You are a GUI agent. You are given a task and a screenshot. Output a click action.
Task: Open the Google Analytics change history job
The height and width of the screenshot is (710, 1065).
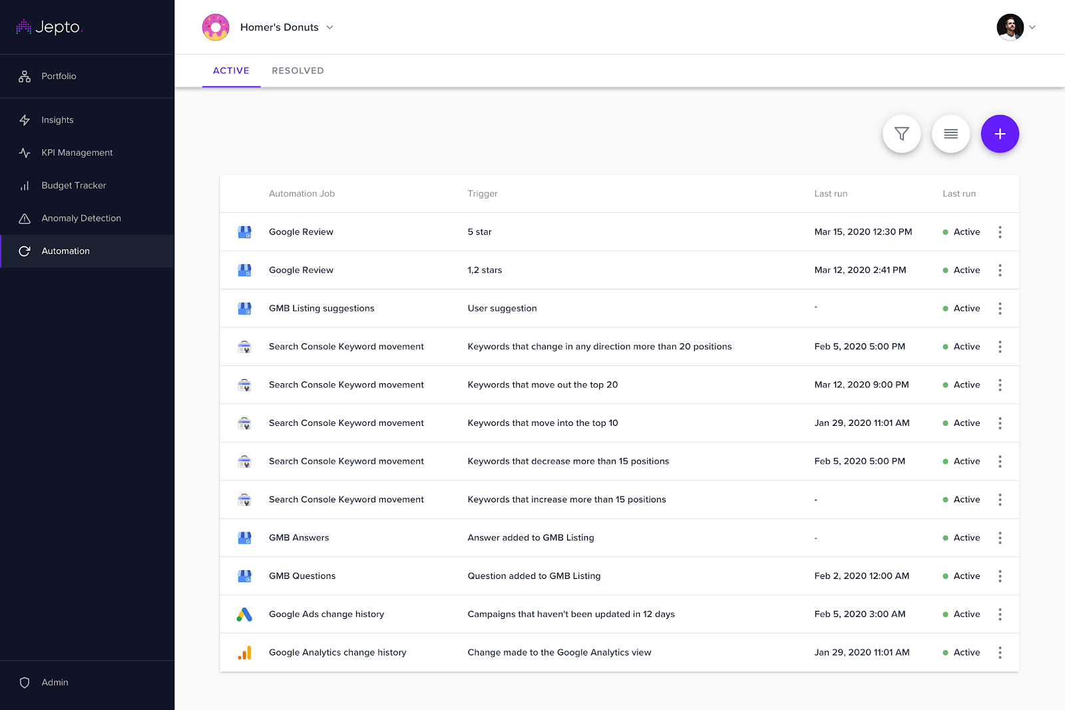pyautogui.click(x=337, y=653)
